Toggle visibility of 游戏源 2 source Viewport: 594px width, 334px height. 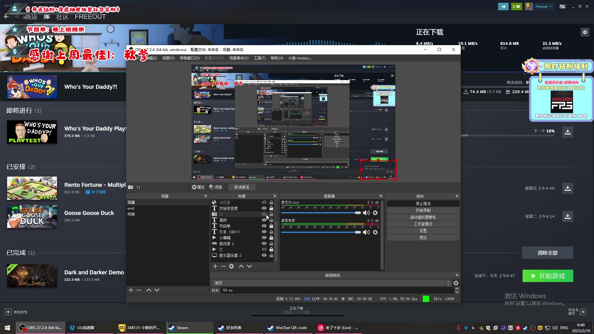(x=264, y=244)
